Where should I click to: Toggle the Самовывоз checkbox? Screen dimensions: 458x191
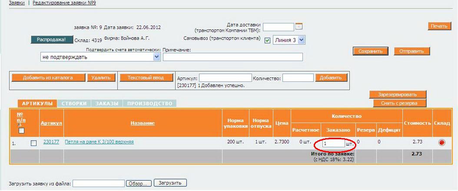coord(267,40)
